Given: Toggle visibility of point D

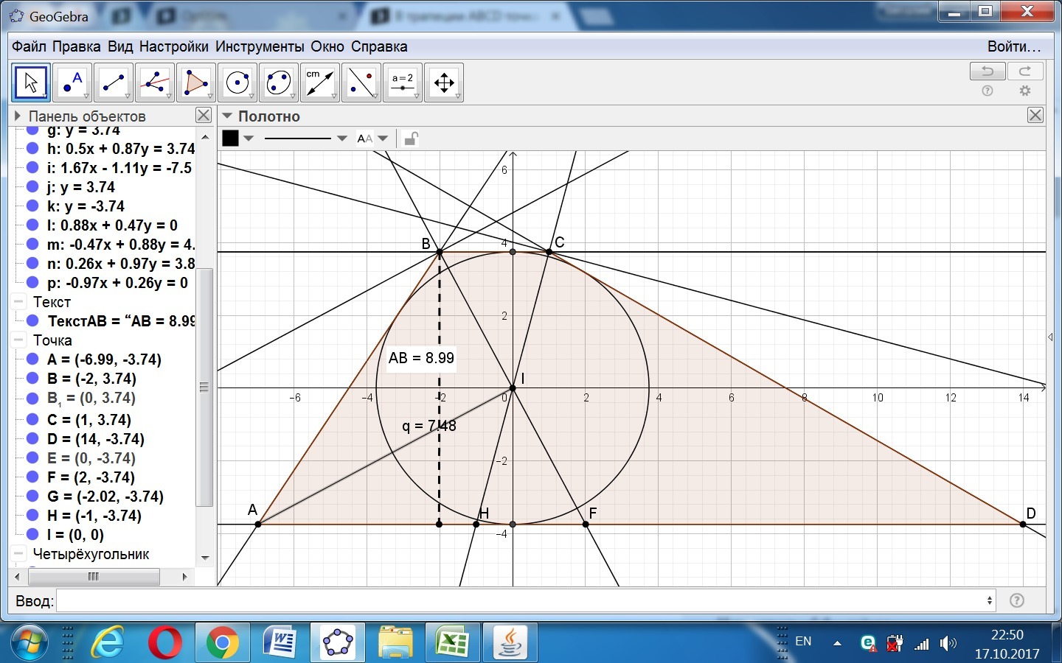Looking at the screenshot, I should [32, 439].
